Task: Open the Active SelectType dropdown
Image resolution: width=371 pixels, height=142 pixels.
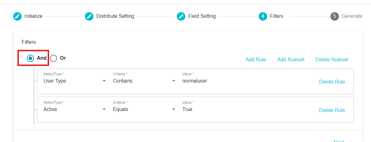Action: pos(75,109)
